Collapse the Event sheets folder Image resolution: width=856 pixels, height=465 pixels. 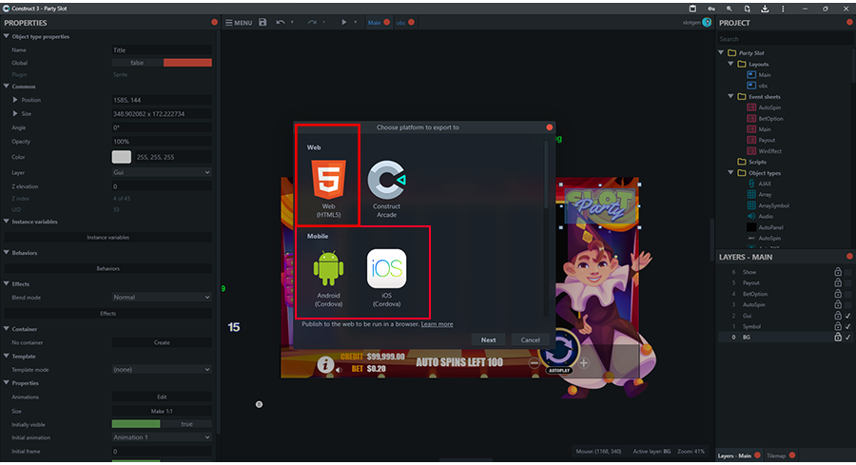click(x=731, y=97)
